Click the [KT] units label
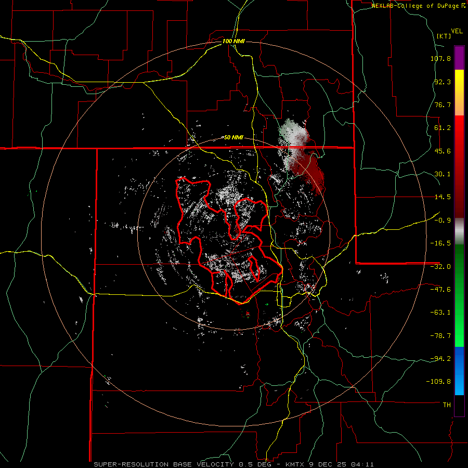 coord(444,36)
